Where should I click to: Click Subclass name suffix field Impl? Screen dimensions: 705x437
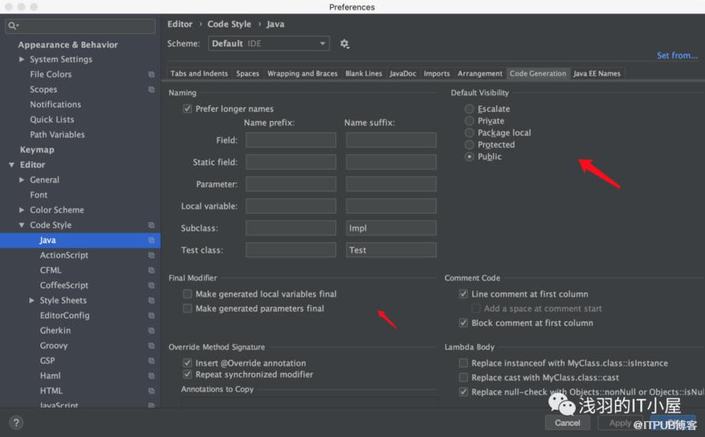(391, 228)
